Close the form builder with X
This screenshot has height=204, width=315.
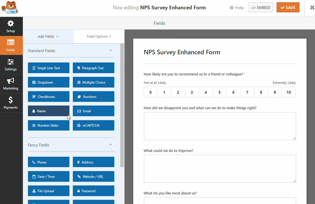point(312,8)
